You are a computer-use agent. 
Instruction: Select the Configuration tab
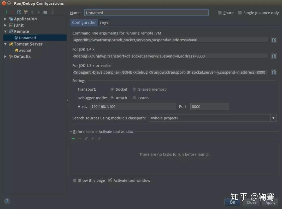(84, 23)
